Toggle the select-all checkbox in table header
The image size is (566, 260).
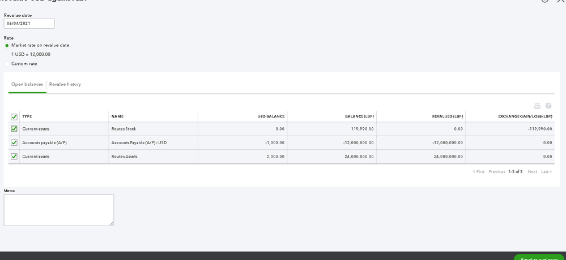click(14, 116)
